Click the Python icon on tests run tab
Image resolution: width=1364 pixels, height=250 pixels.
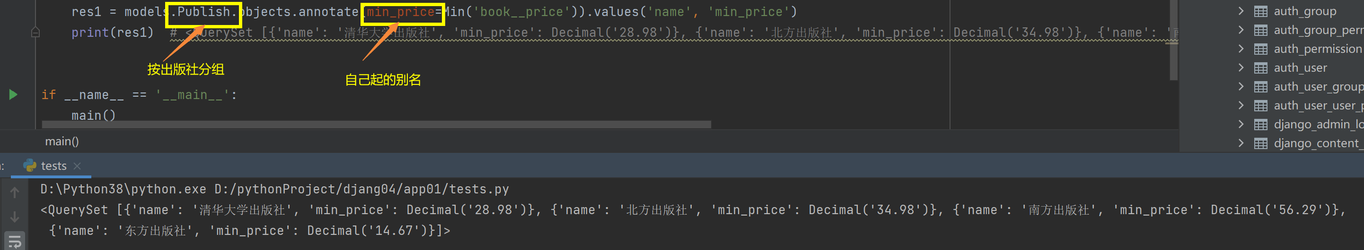point(30,166)
